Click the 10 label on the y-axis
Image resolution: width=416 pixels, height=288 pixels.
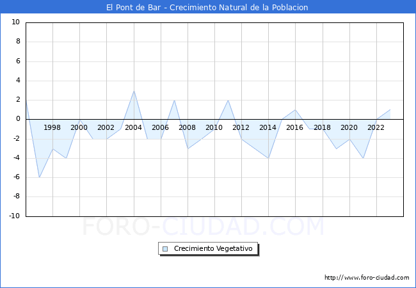coord(15,22)
